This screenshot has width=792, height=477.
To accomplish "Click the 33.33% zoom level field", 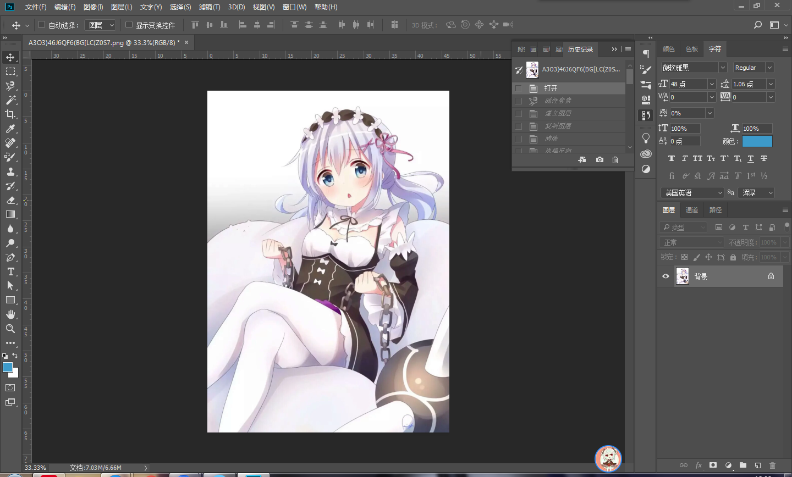I will [x=35, y=468].
